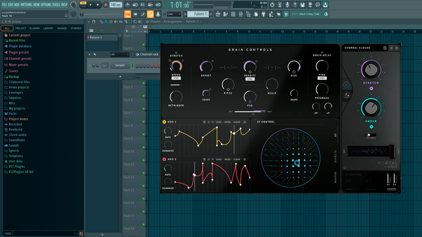Screen dimensions: 422x237
Task: Open the Piano roll view icon
Action: click(226, 14)
